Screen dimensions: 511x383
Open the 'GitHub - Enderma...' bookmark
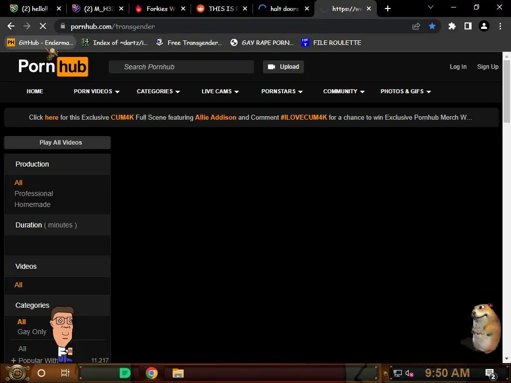coord(40,43)
